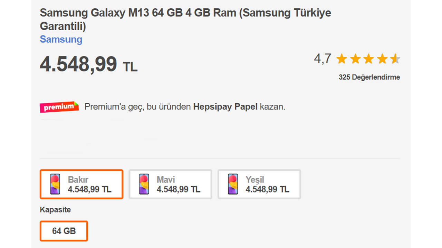Click the Yeşil phone thumbnail image
This screenshot has height=248, width=442.
tap(232, 184)
